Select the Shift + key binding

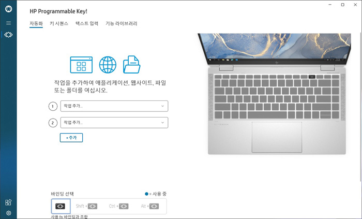[x=86, y=206]
